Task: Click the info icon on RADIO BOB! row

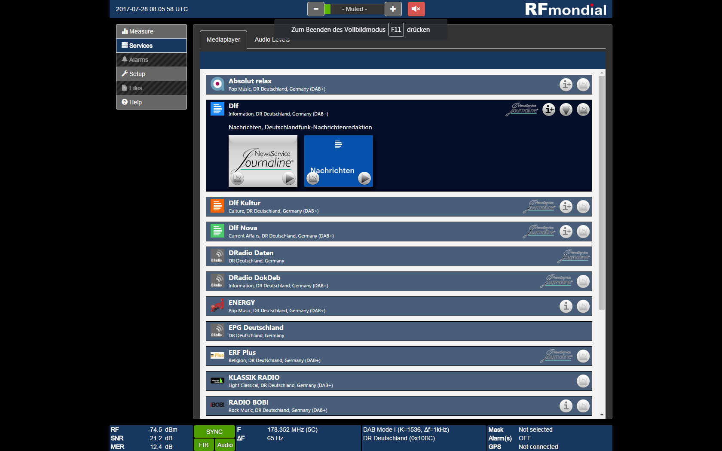Action: [566, 406]
